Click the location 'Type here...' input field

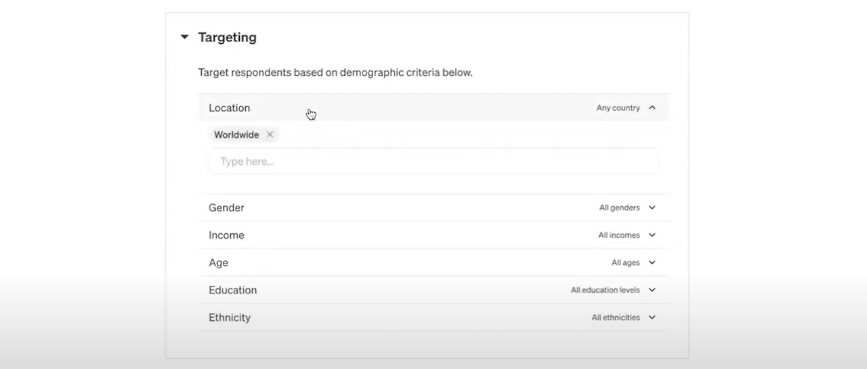pos(433,162)
